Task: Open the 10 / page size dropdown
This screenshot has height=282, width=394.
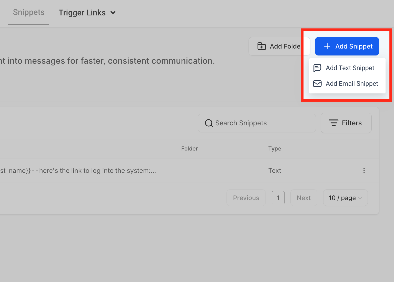Action: click(x=345, y=198)
